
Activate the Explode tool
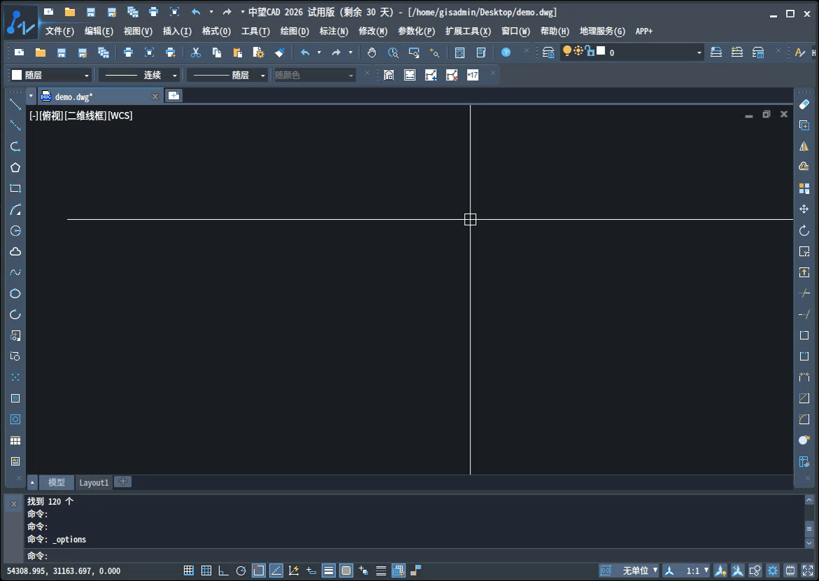click(804, 440)
